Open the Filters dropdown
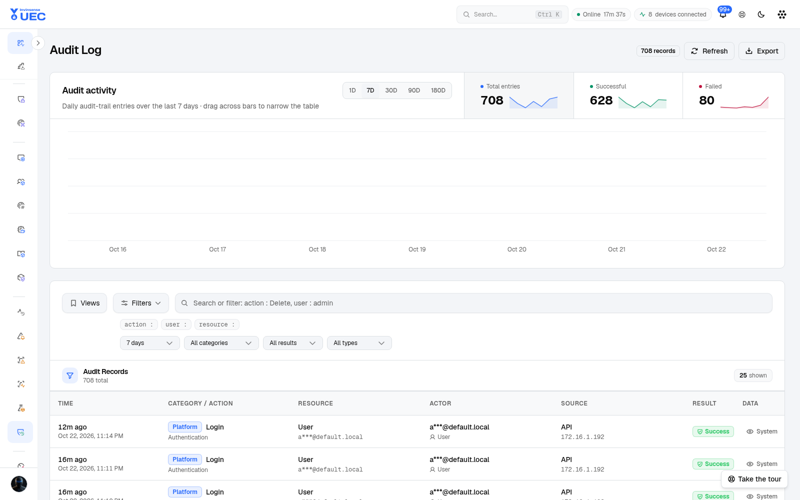This screenshot has height=500, width=800. pos(141,303)
